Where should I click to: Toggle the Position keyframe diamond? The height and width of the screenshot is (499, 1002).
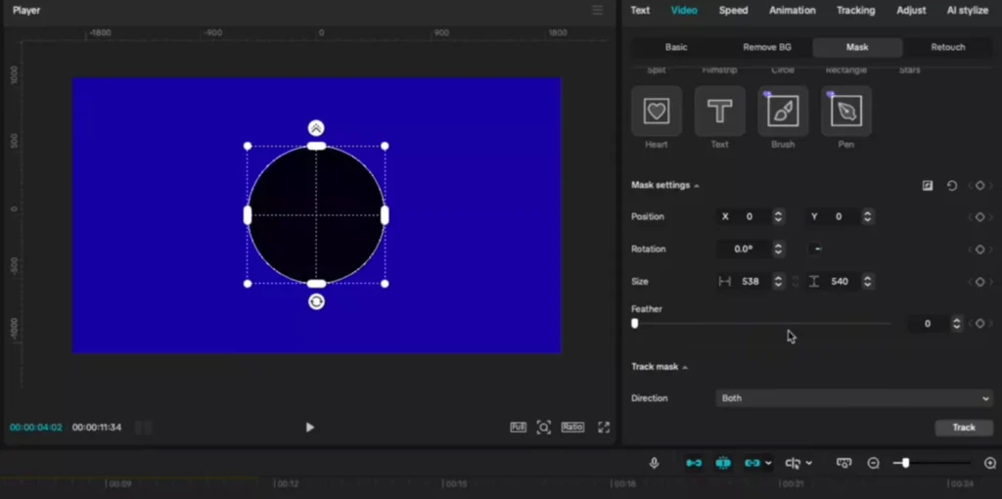tap(979, 217)
